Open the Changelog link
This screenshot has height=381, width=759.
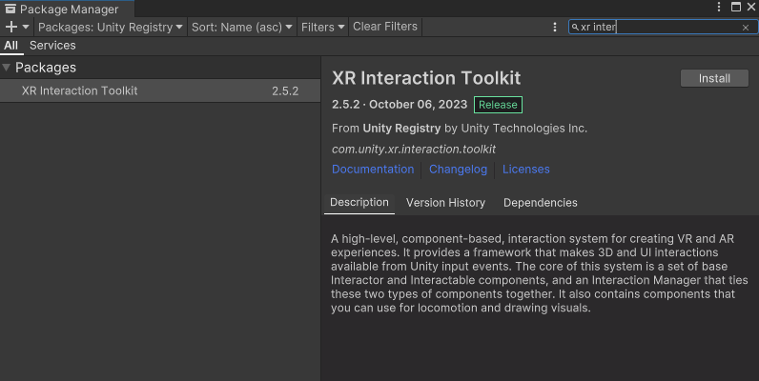tap(458, 170)
